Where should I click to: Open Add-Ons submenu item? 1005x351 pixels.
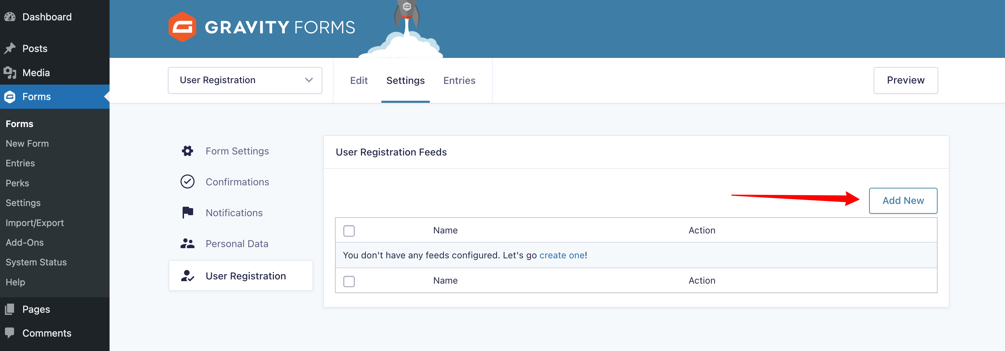25,243
